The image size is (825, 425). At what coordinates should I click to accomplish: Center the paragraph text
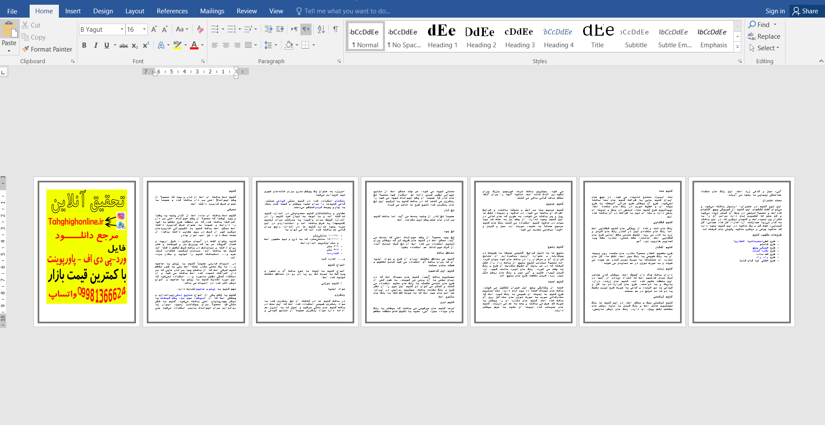coord(226,45)
